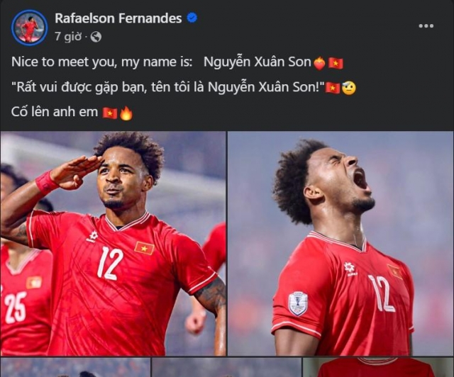Open Rafaelson Fernandes profile avatar
The width and height of the screenshot is (454, 377).
click(x=29, y=27)
